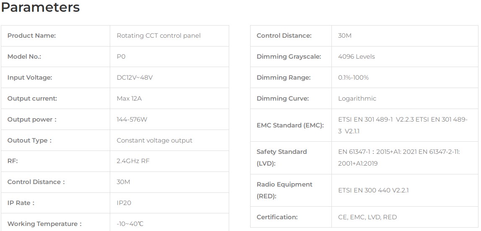Click the 'Rotating CCT control panel' value
481x231 pixels.
click(x=158, y=36)
